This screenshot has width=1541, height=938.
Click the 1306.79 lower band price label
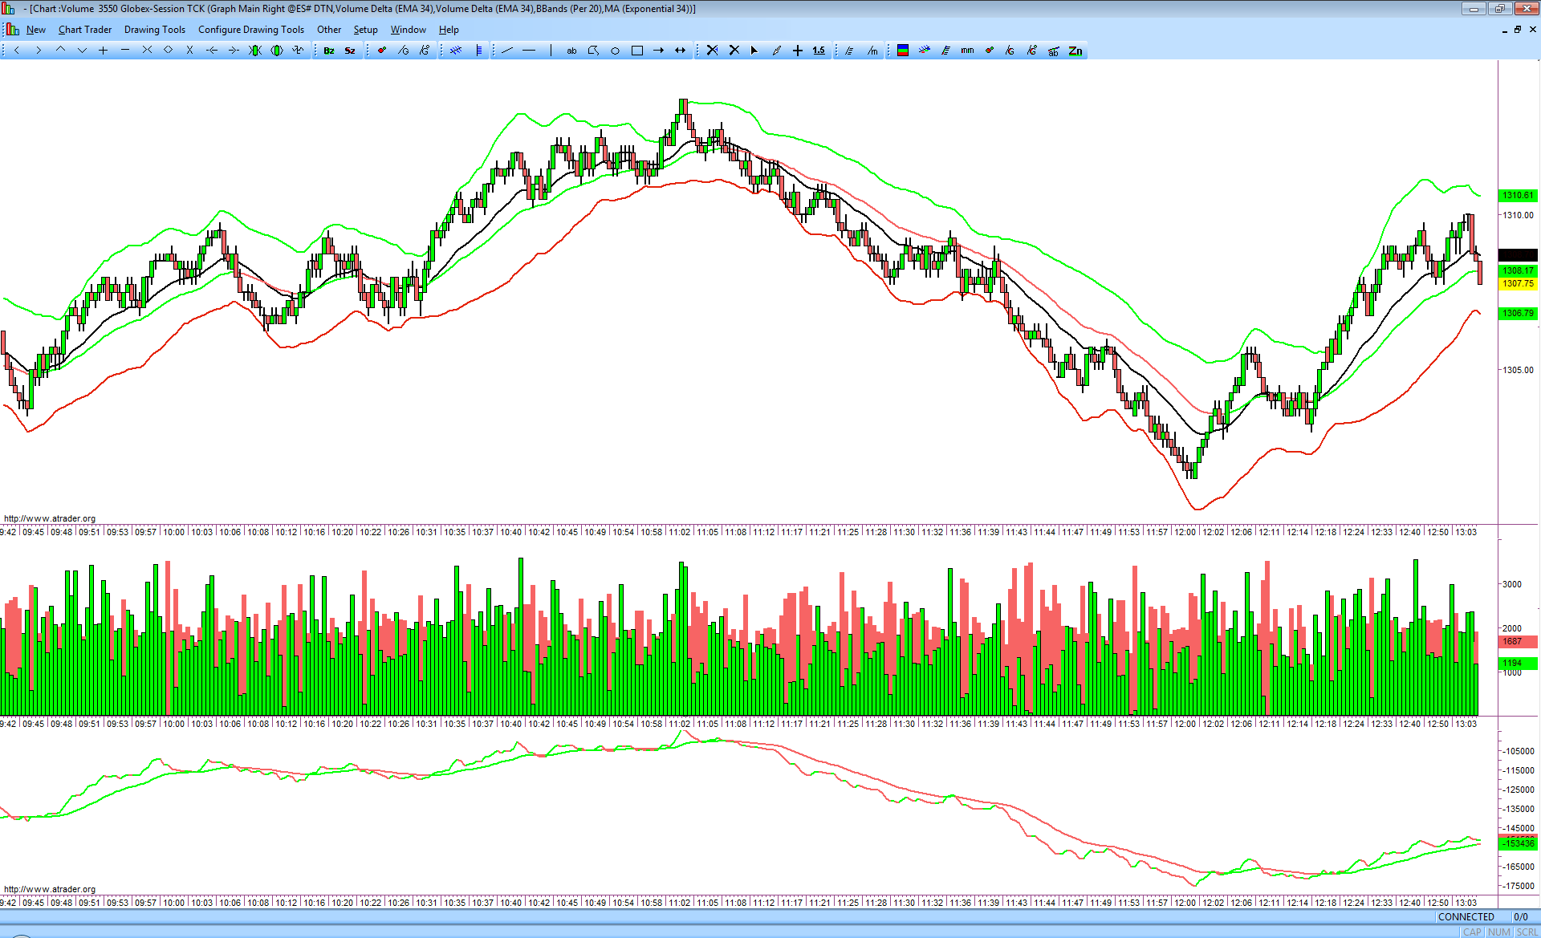pos(1518,313)
